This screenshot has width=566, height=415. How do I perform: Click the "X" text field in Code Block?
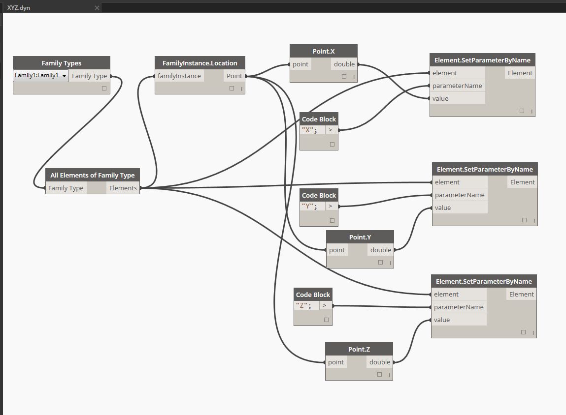click(x=312, y=130)
